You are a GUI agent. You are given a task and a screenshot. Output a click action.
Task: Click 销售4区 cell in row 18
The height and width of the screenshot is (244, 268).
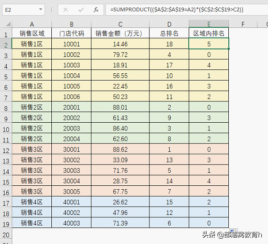point(32,212)
